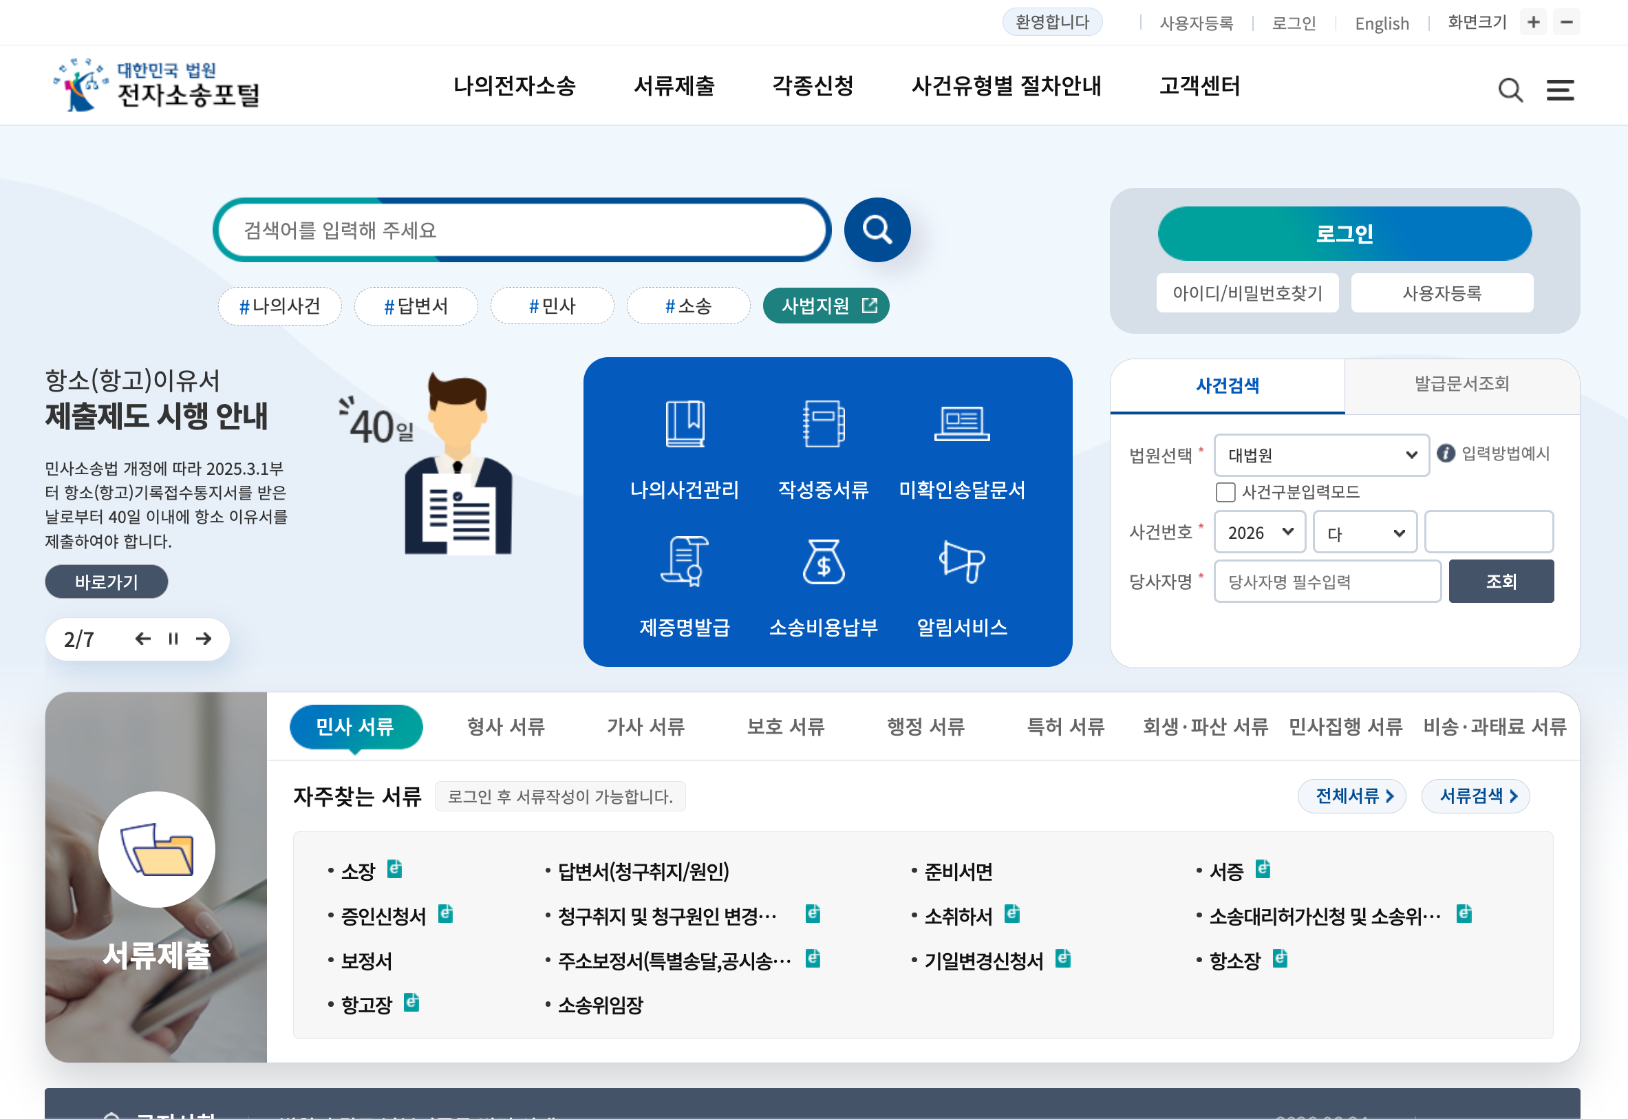Open 고객센터 main menu
The width and height of the screenshot is (1628, 1119).
(1199, 85)
